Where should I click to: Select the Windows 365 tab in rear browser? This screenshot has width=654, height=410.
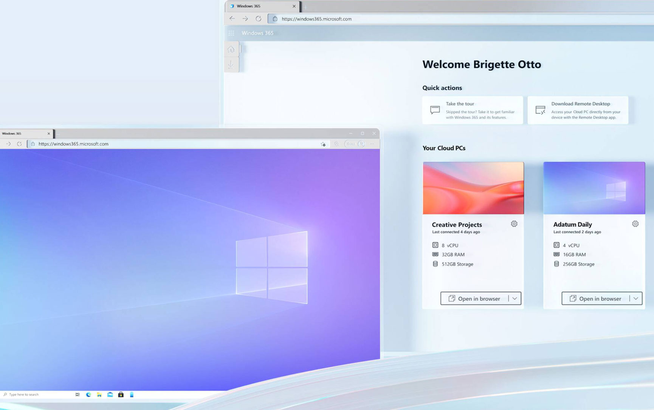[x=262, y=6]
